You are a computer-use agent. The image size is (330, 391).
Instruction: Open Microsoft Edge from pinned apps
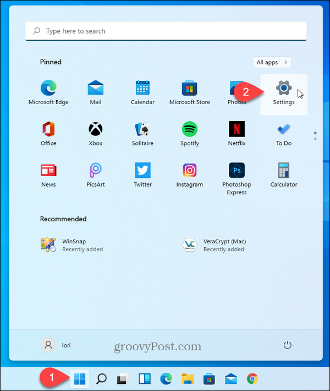pyautogui.click(x=48, y=93)
